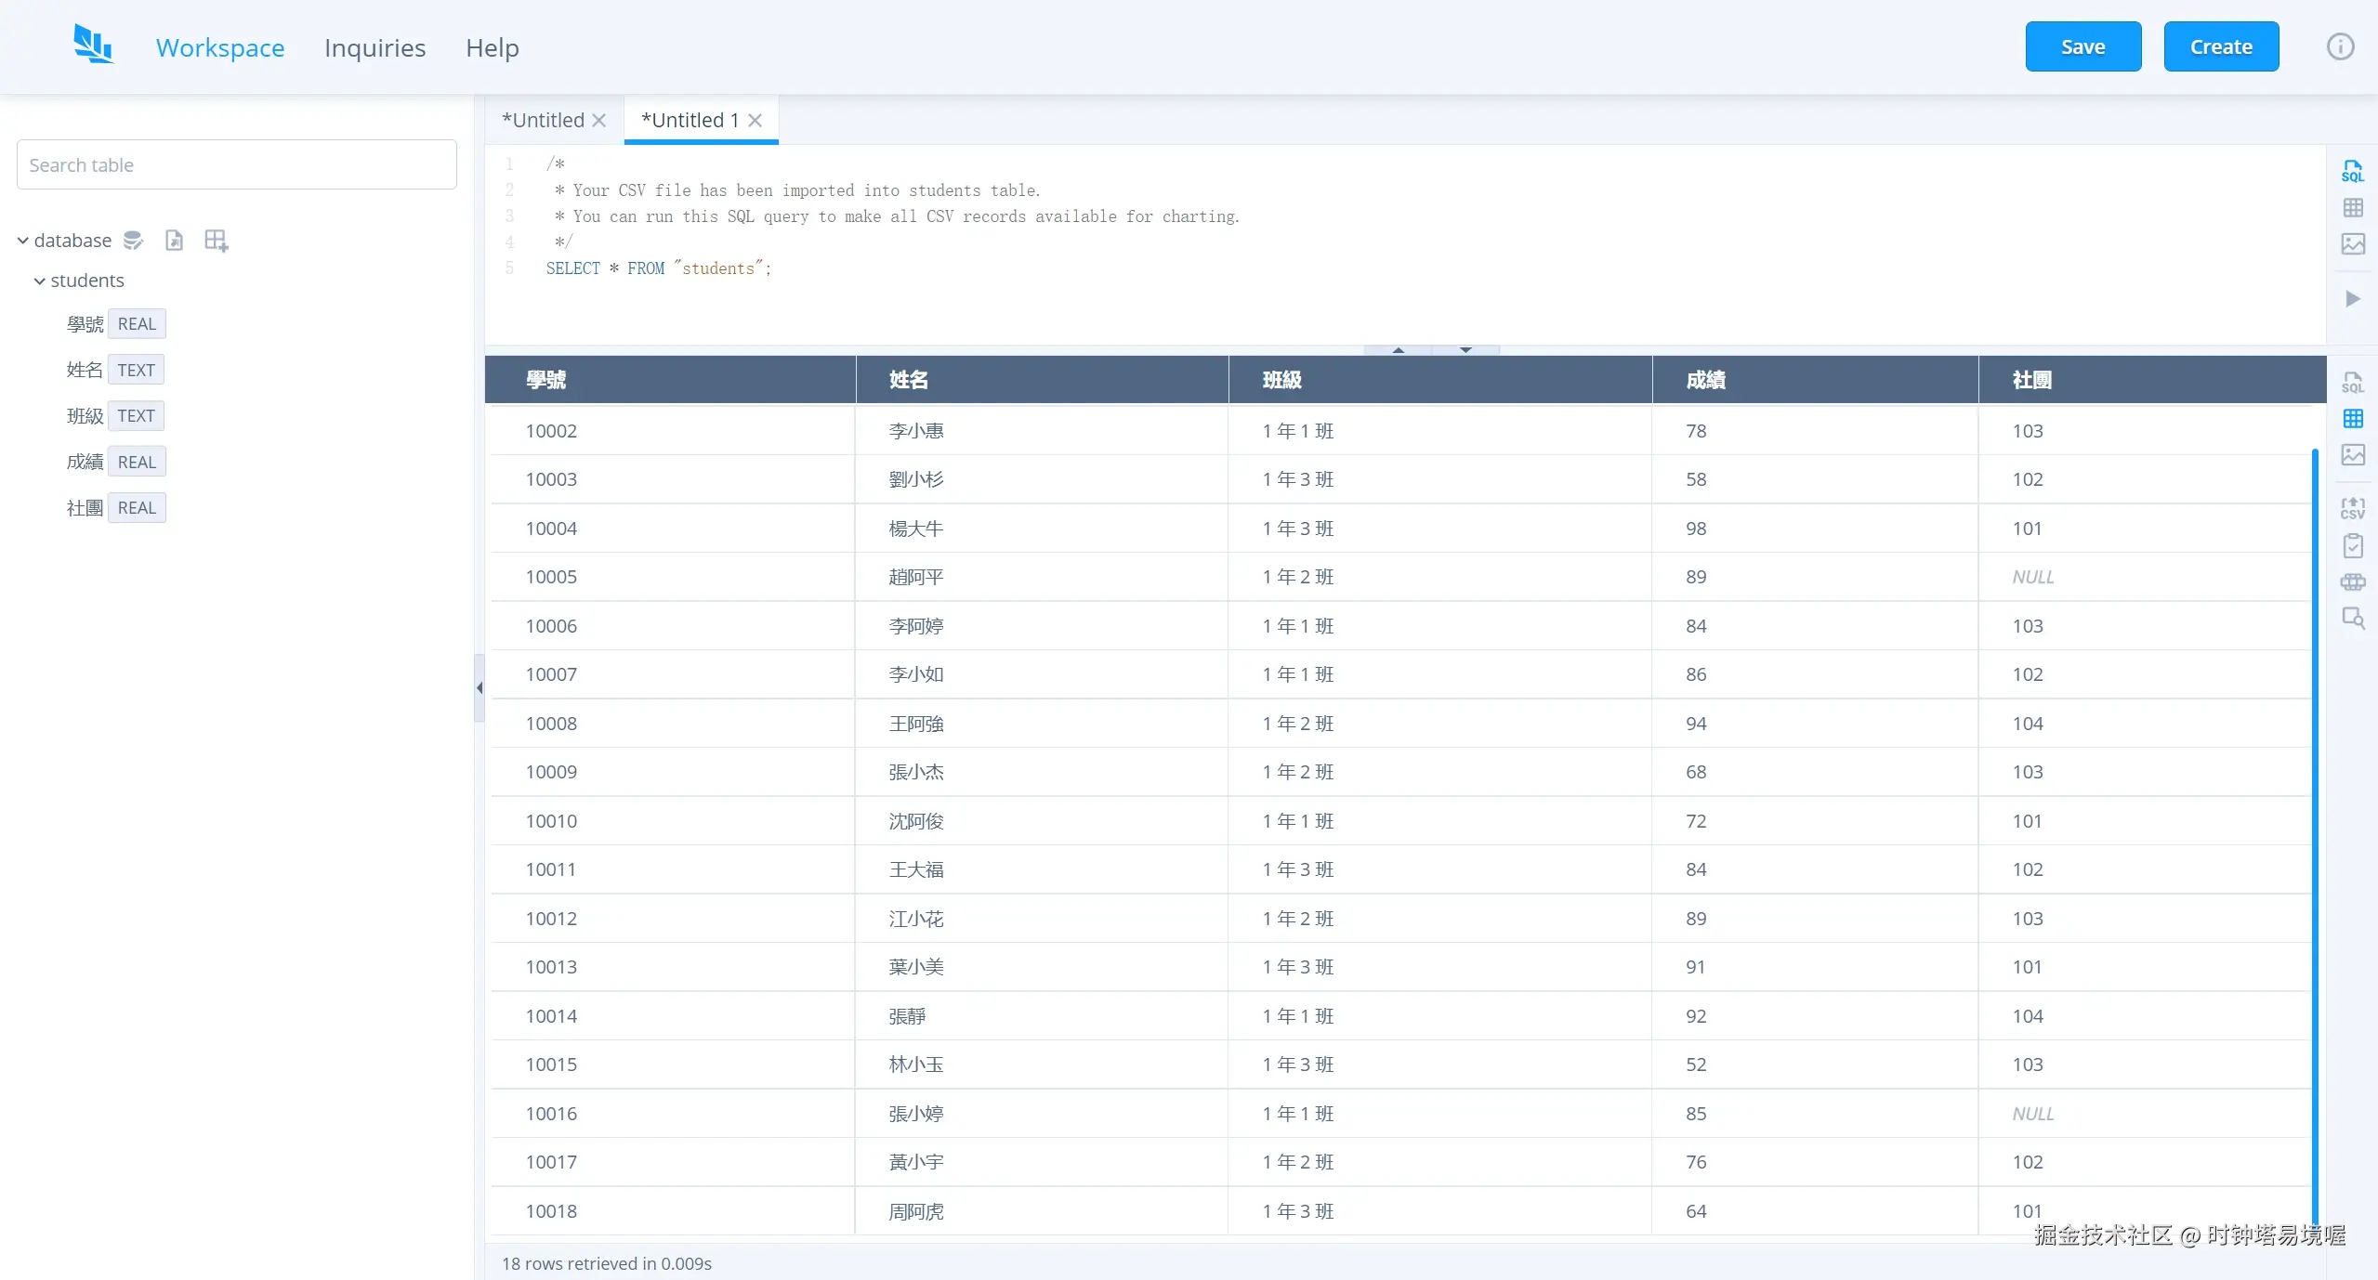Image resolution: width=2378 pixels, height=1280 pixels.
Task: Click the import file icon next to database
Action: (x=174, y=241)
